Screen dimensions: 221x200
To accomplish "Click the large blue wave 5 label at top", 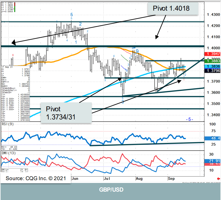I will coord(72,14).
